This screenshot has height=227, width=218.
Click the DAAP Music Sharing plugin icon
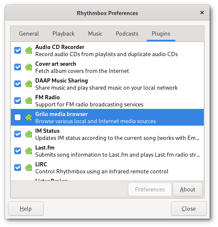(29, 84)
